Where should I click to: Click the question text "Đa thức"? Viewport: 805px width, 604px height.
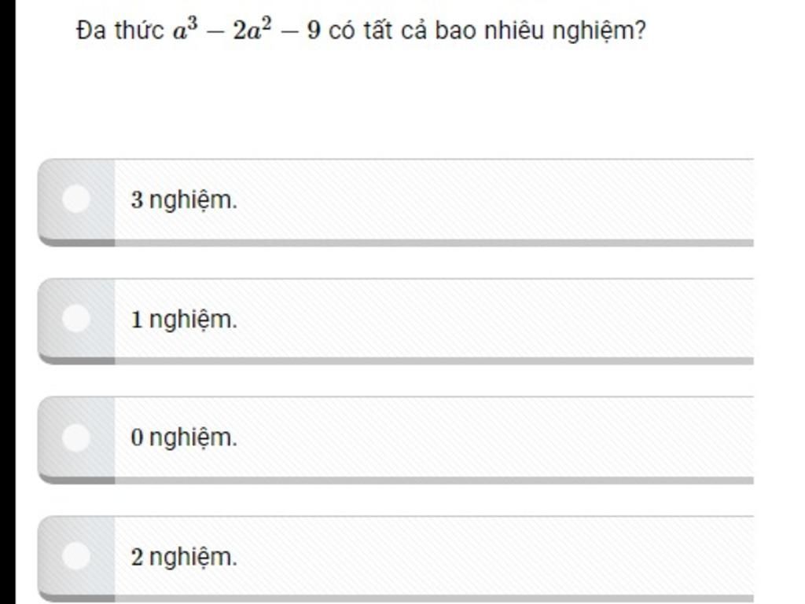pyautogui.click(x=120, y=31)
